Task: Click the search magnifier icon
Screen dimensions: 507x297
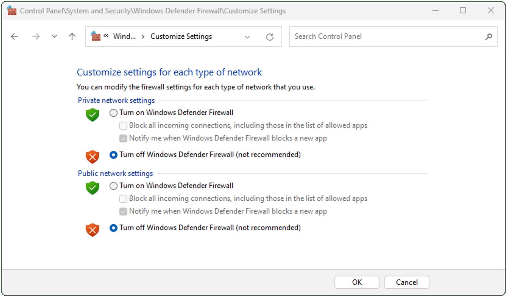Action: click(x=489, y=36)
